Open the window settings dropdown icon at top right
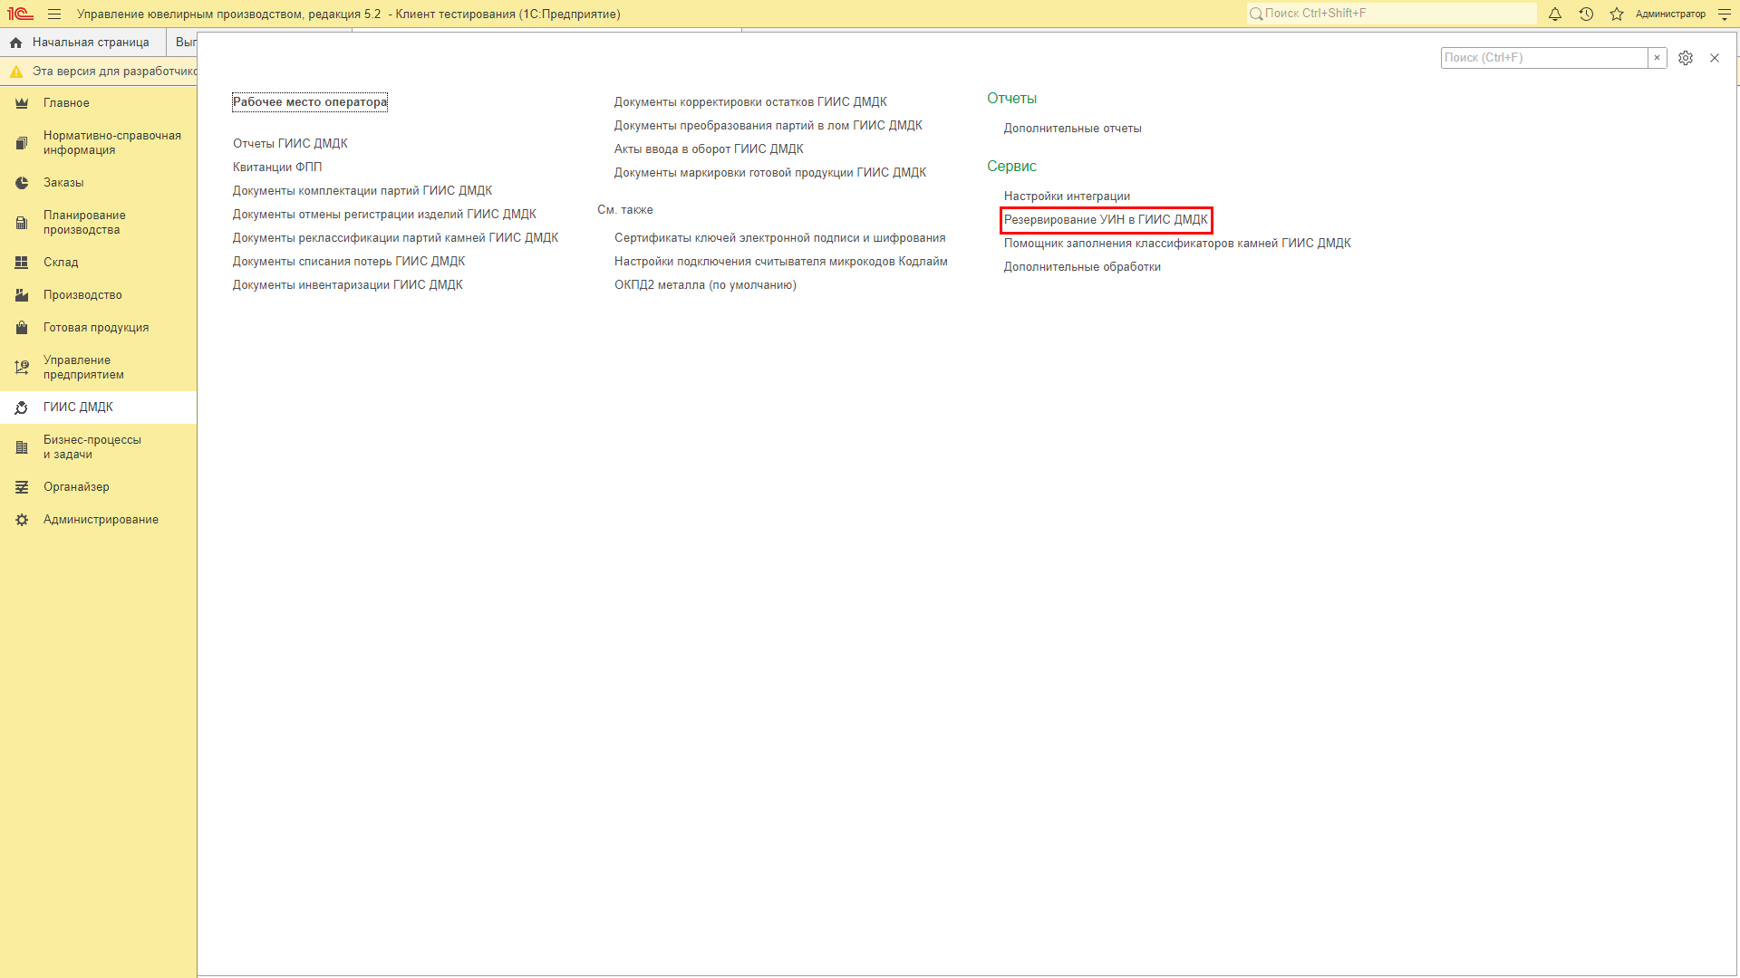Image resolution: width=1740 pixels, height=978 pixels. tap(1724, 14)
